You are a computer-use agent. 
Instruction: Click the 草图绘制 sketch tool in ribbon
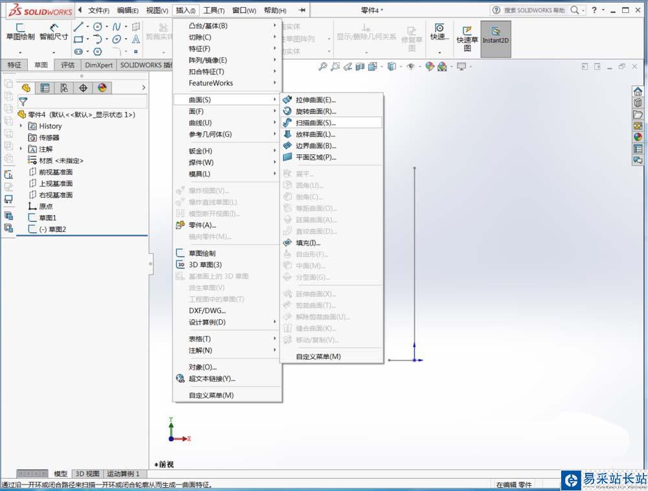[20, 32]
